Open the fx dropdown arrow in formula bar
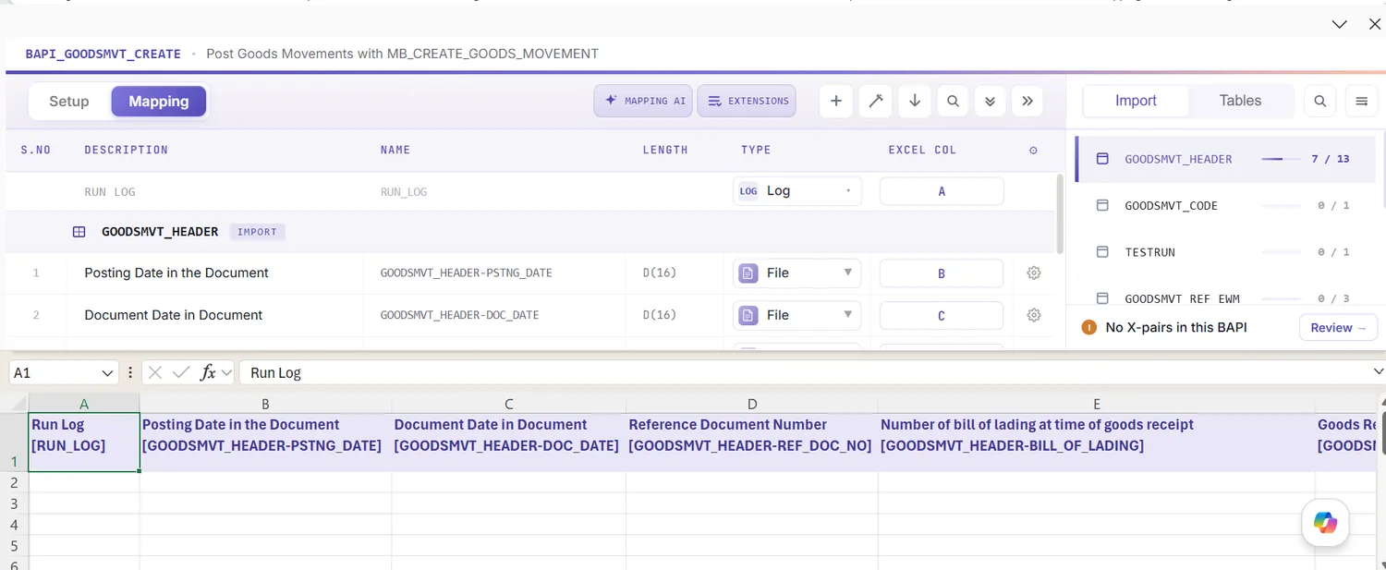Image resolution: width=1386 pixels, height=570 pixels. pos(226,373)
